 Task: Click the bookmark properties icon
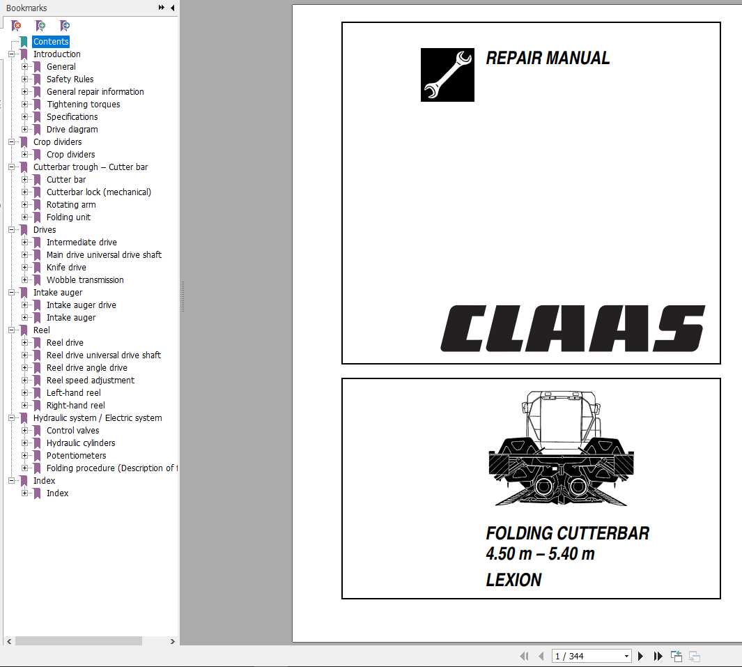click(x=64, y=25)
